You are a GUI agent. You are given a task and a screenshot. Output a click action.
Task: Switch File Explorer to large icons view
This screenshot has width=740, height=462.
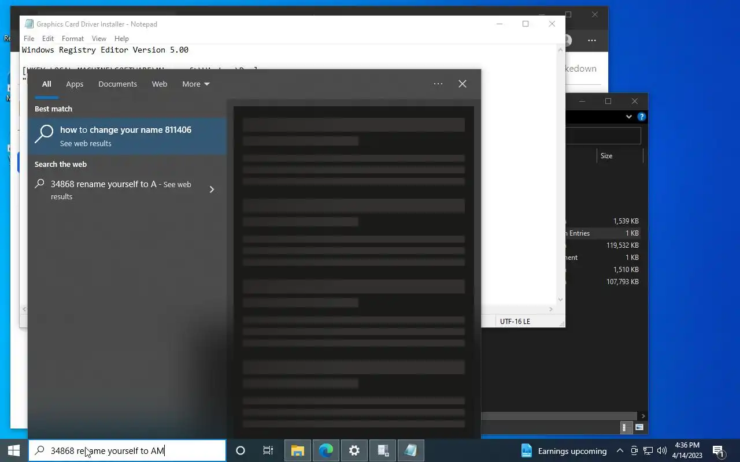point(639,428)
